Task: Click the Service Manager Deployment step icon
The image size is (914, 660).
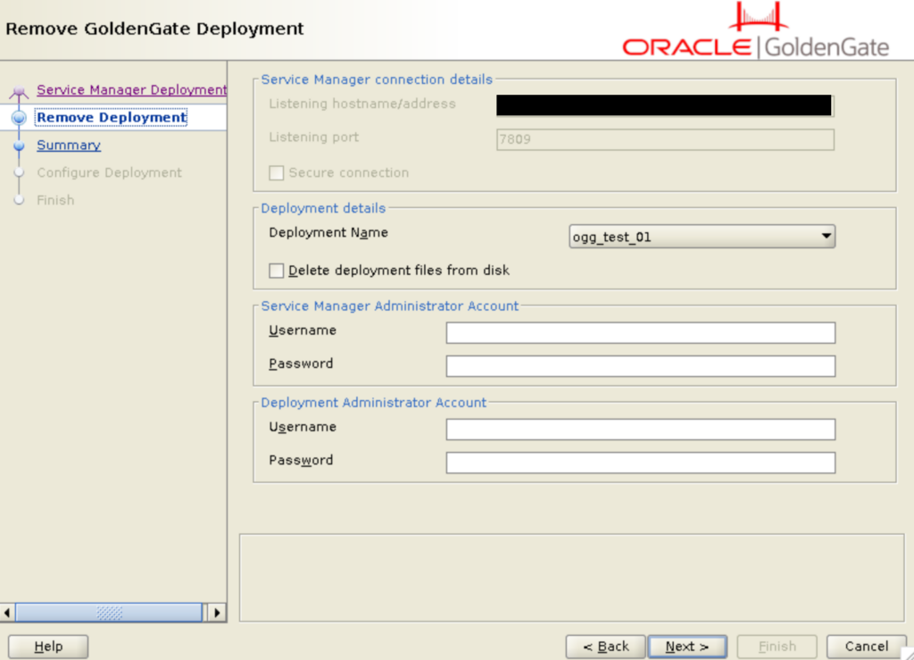Action: pos(19,91)
